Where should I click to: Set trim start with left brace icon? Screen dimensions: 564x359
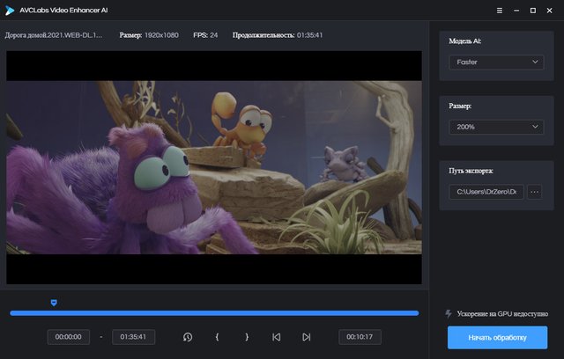(217, 337)
